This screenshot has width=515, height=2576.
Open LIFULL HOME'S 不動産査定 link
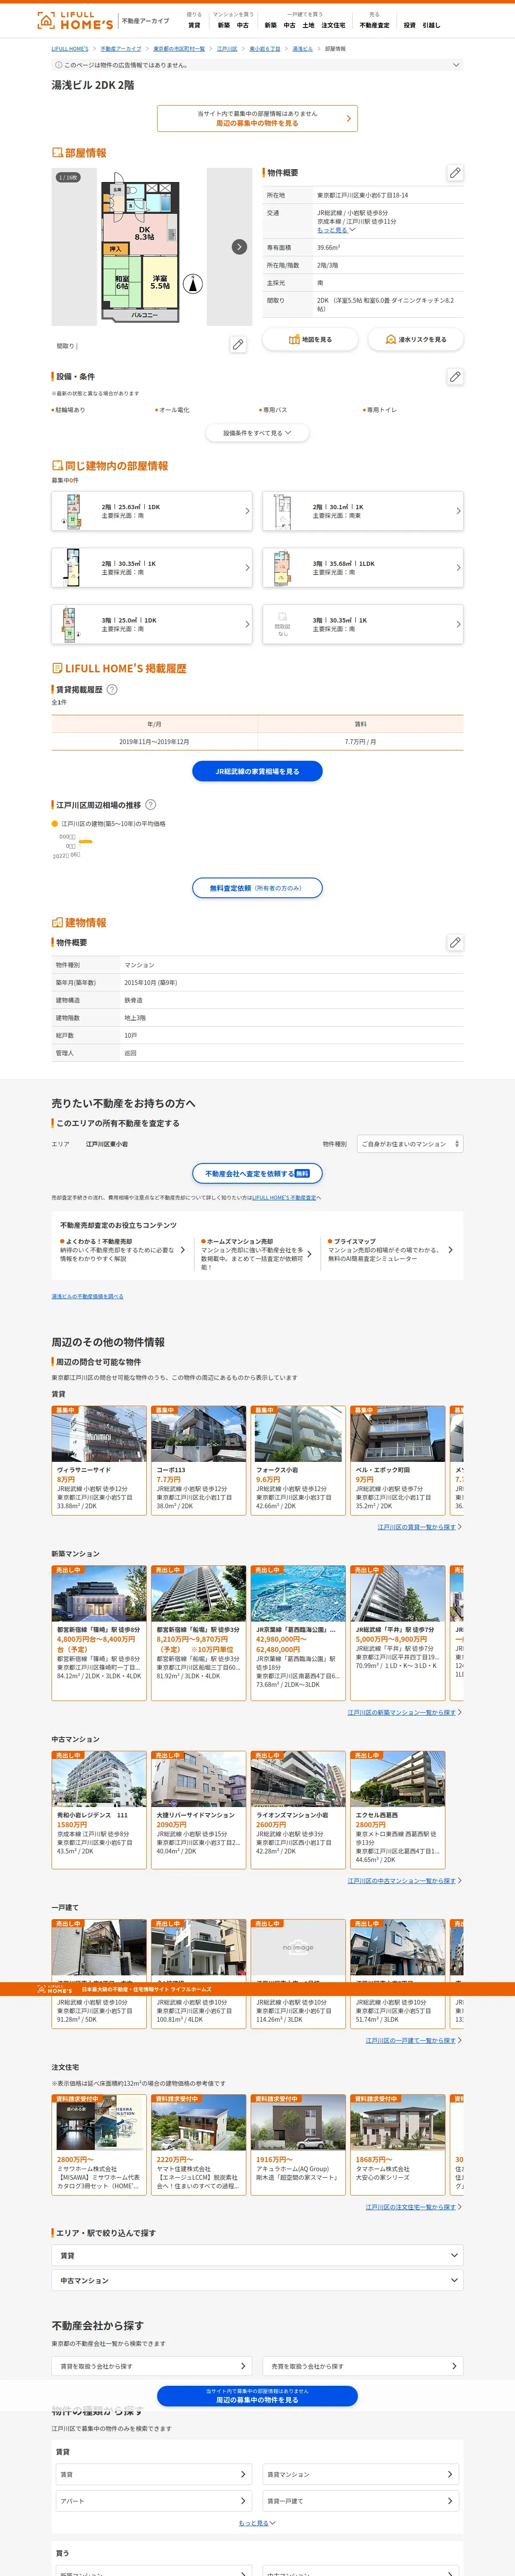point(284,1197)
